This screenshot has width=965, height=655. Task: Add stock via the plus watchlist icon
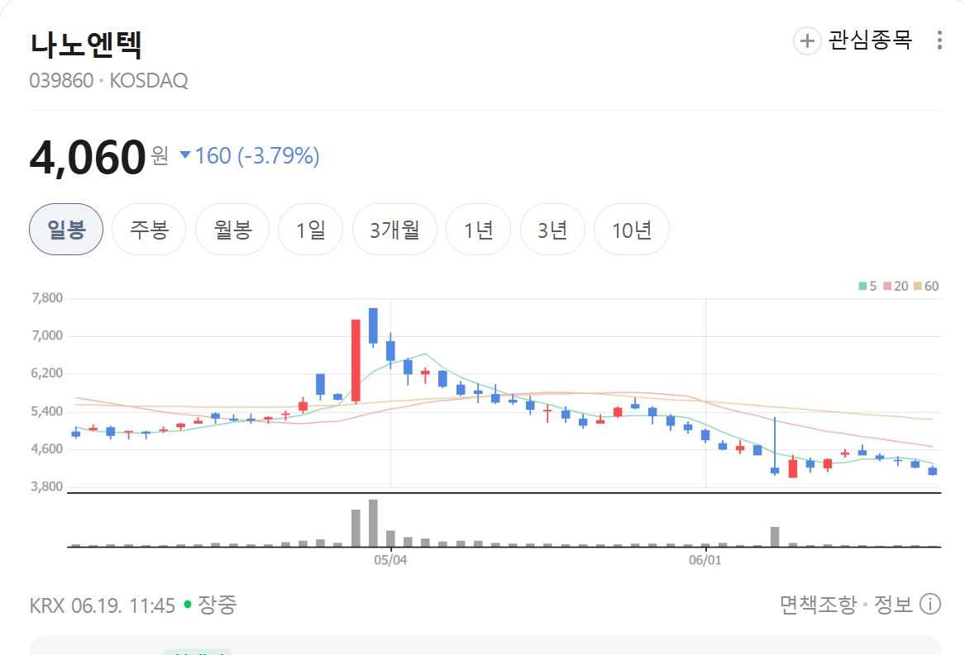(x=807, y=41)
